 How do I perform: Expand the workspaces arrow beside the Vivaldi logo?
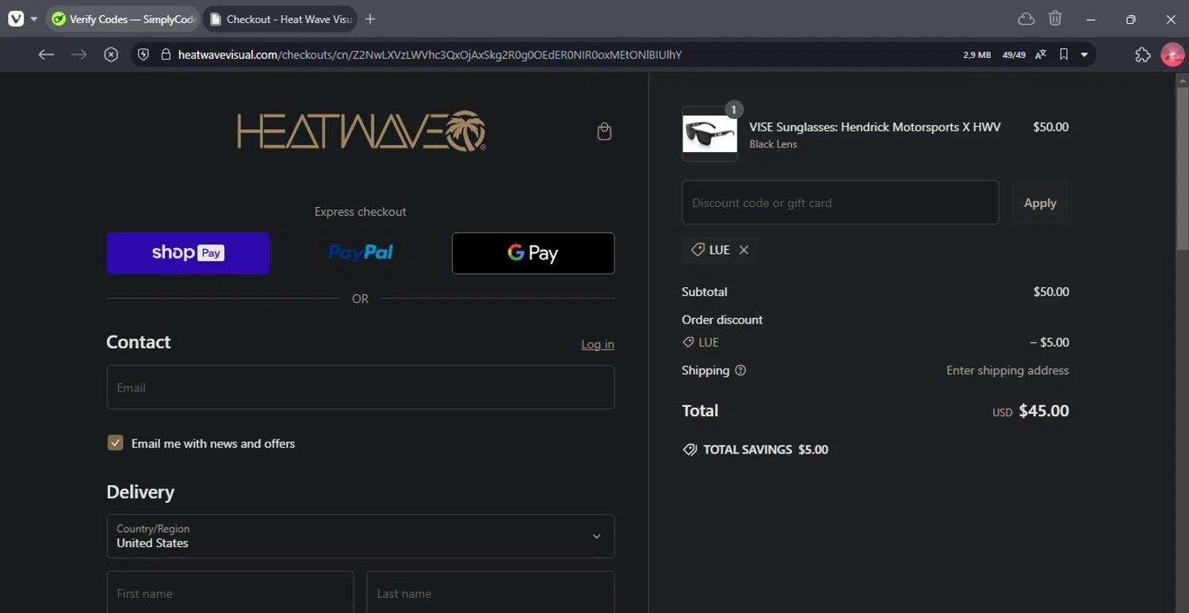pos(34,19)
